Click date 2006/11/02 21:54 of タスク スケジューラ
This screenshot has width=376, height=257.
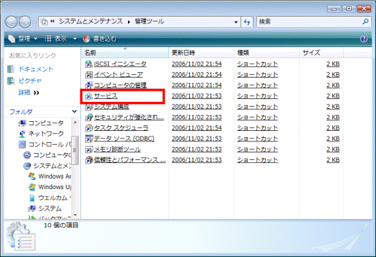[x=197, y=128]
